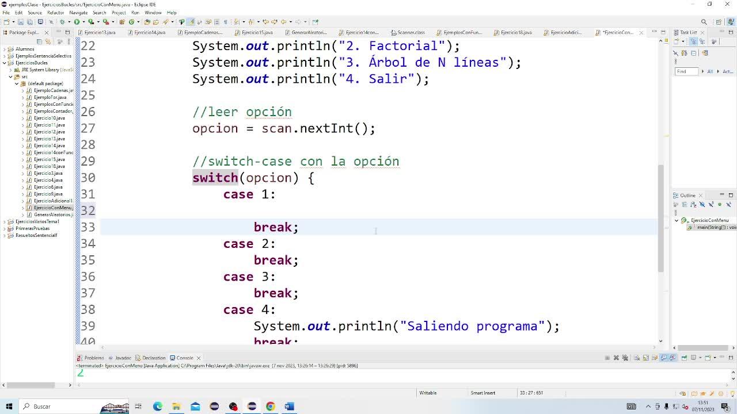Open Microsoft Word from the taskbar
This screenshot has height=414, width=737.
point(290,407)
